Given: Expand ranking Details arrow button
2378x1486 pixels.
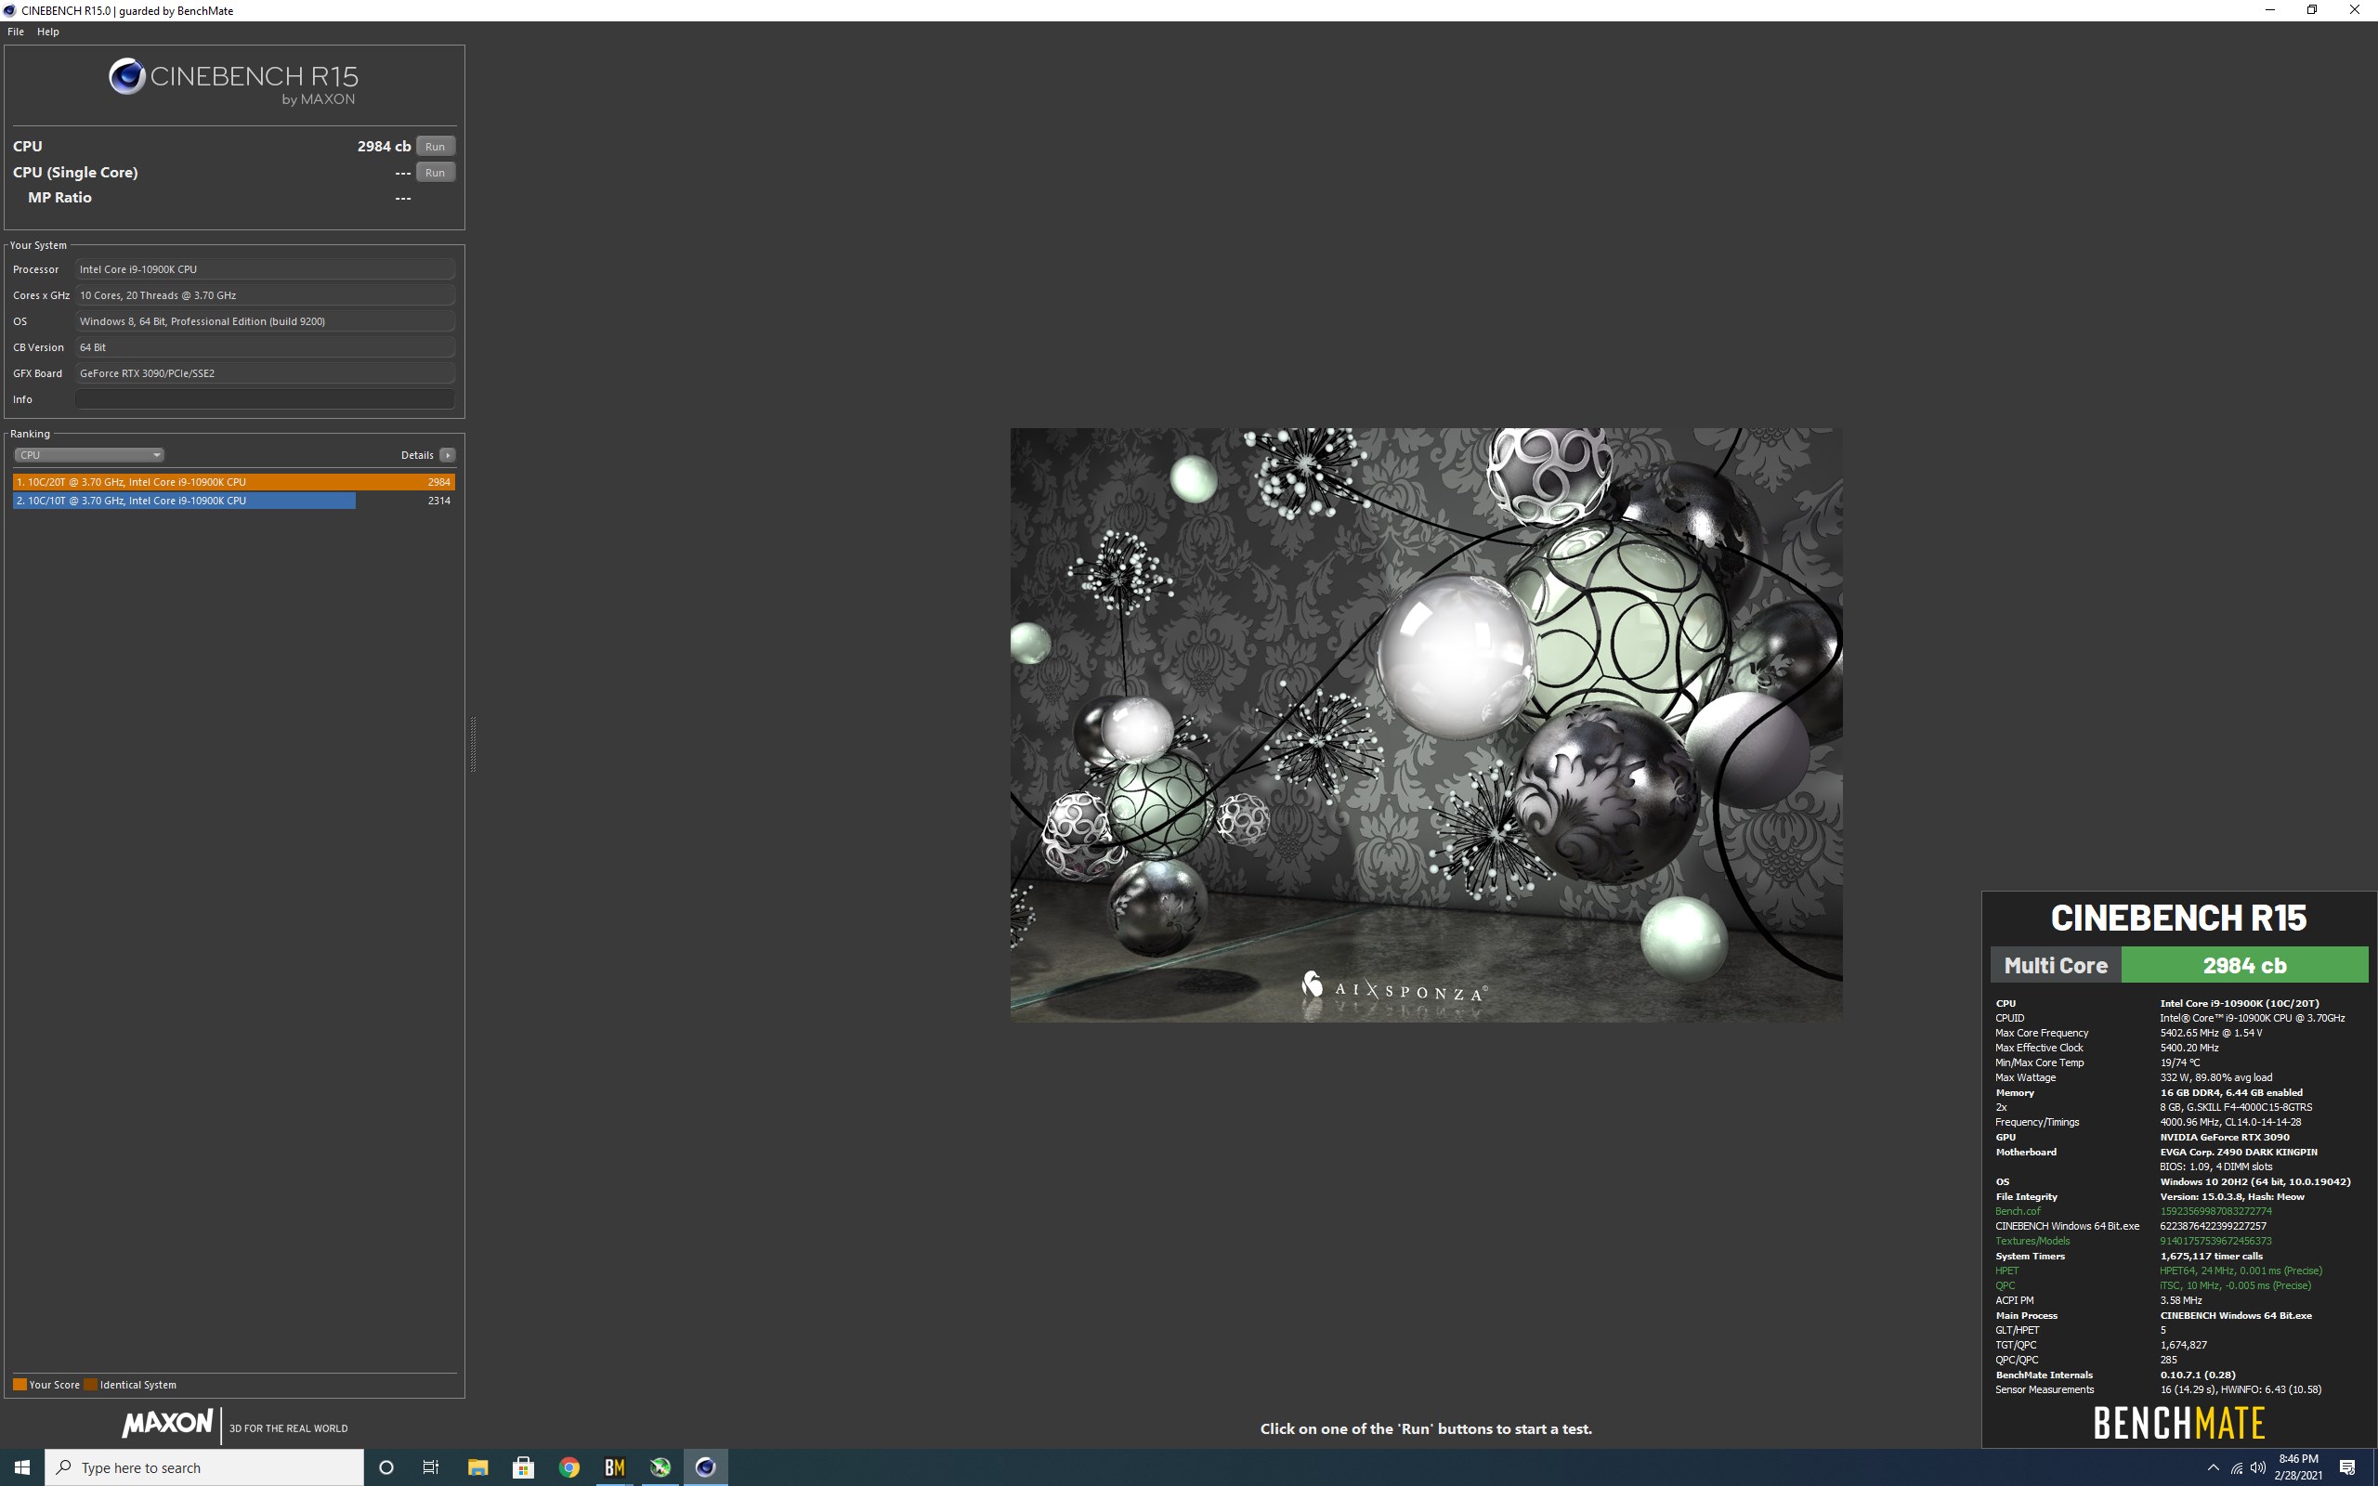Looking at the screenshot, I should [447, 455].
